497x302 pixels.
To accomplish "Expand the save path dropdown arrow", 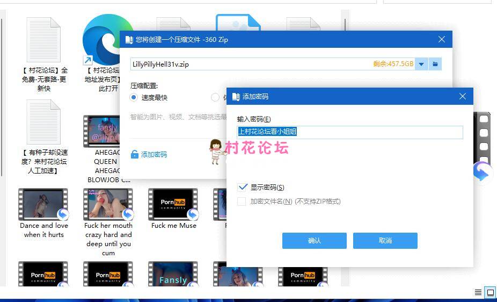I will 421,64.
